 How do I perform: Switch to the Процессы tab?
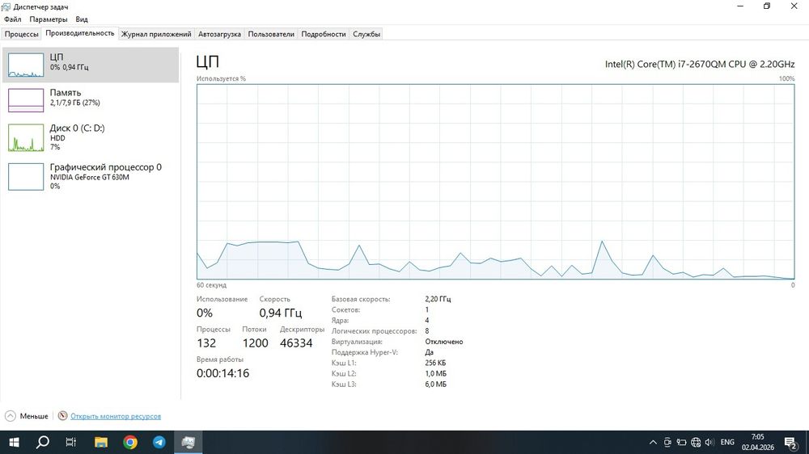pyautogui.click(x=21, y=34)
